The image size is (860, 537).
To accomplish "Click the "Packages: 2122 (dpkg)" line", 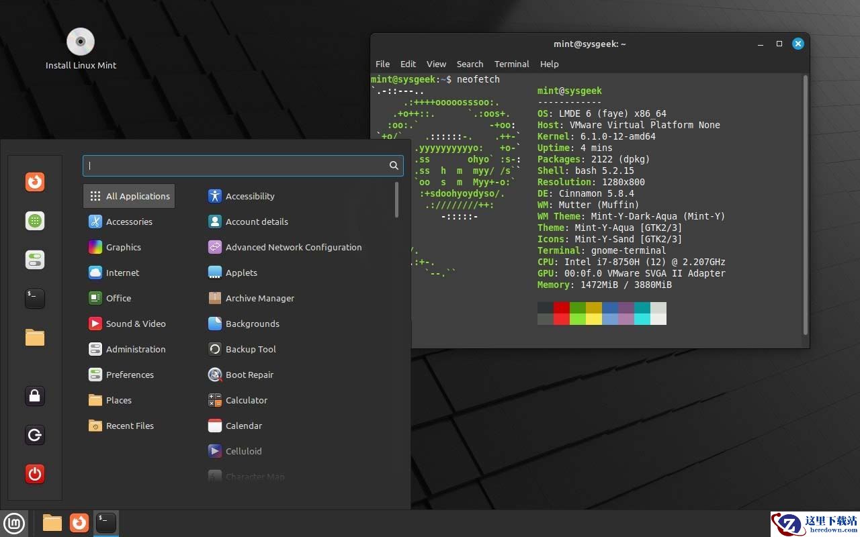I will point(594,159).
